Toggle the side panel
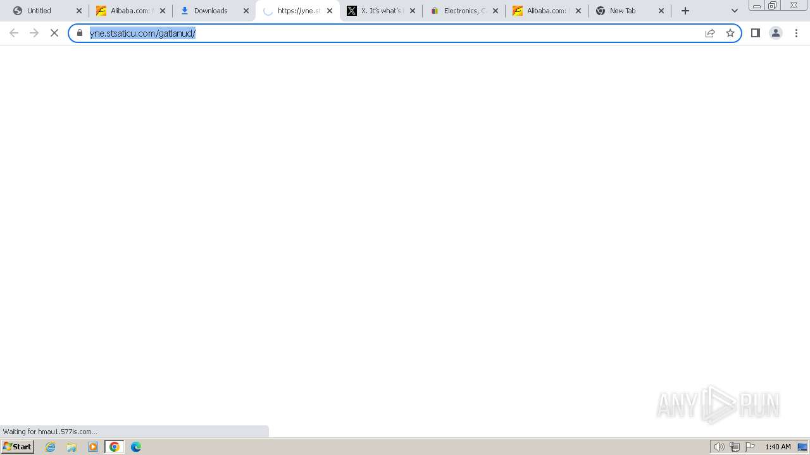810x455 pixels. pyautogui.click(x=756, y=33)
